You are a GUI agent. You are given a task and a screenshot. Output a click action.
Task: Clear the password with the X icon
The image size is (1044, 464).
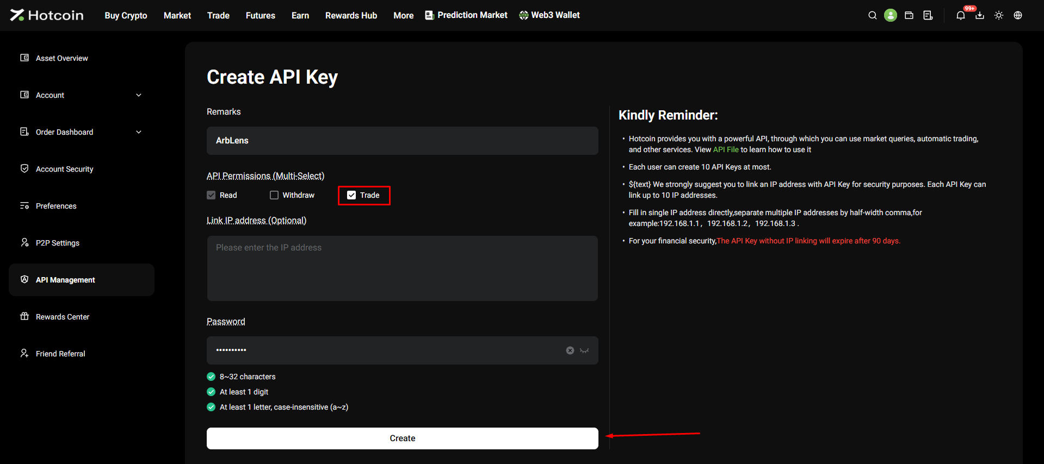pyautogui.click(x=570, y=350)
